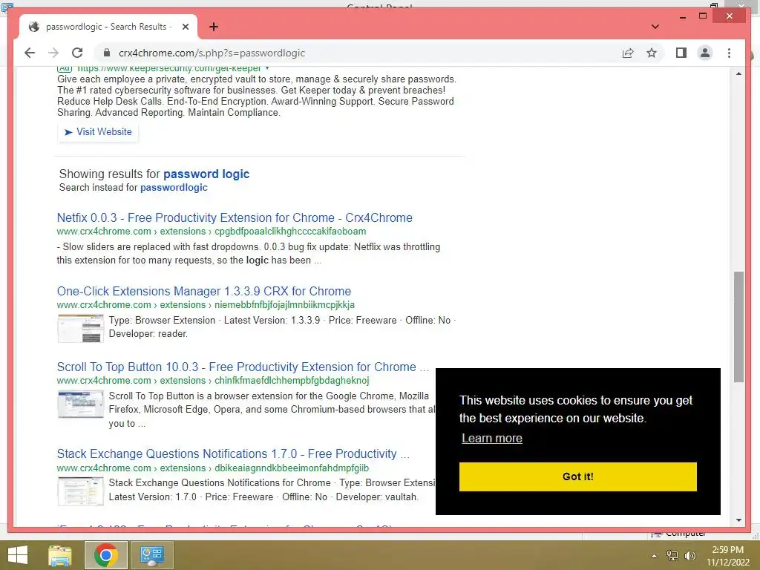Open the Windows Start button
The width and height of the screenshot is (760, 570).
tap(18, 555)
